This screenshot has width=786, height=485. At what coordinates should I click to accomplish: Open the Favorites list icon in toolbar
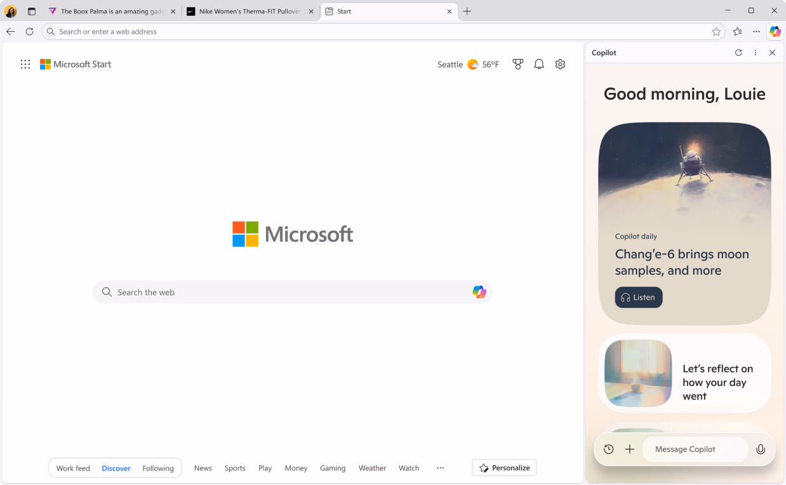tap(737, 31)
